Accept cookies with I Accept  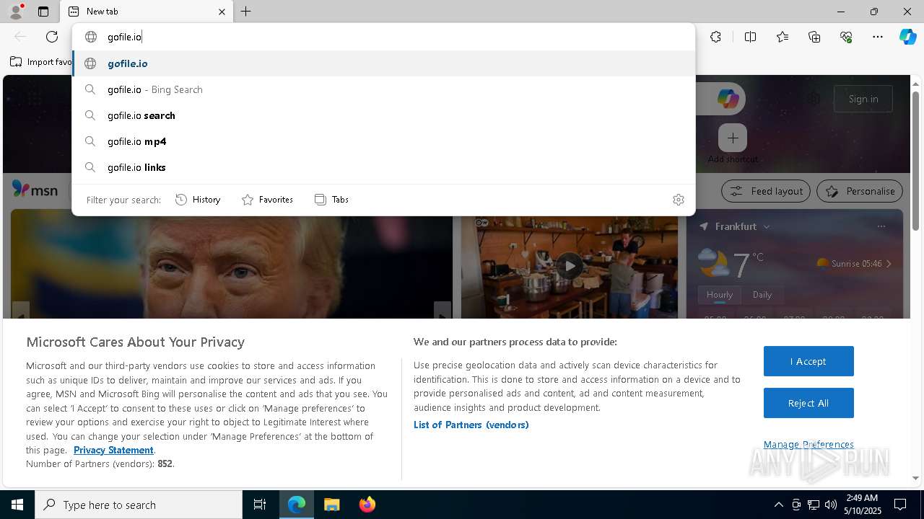808,361
